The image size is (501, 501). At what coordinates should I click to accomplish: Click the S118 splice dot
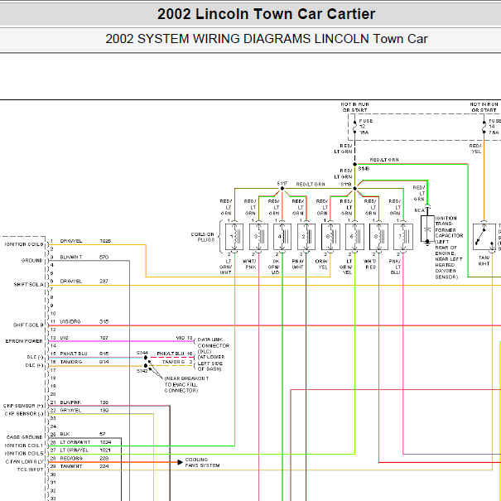click(x=354, y=189)
